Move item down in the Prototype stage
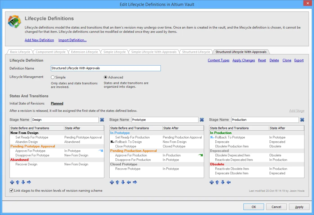 (123, 182)
